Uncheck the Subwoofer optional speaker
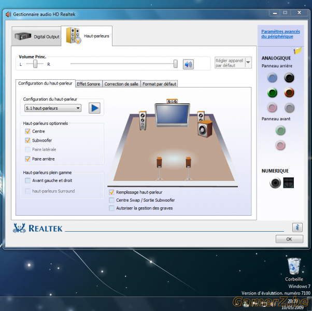Viewport: 312px width, 311px height. (27, 140)
